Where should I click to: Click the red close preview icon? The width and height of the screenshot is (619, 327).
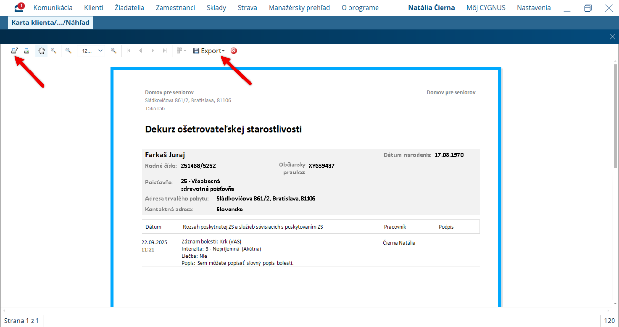click(x=234, y=51)
